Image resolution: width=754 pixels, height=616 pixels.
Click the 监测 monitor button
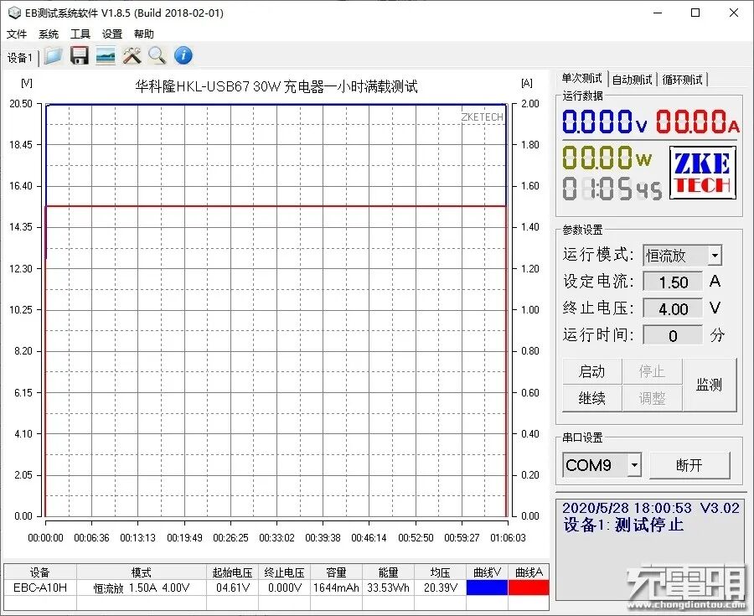710,385
